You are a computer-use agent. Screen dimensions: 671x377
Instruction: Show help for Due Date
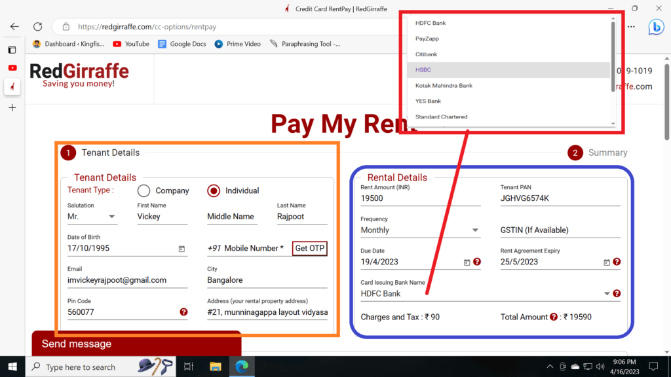pos(477,262)
